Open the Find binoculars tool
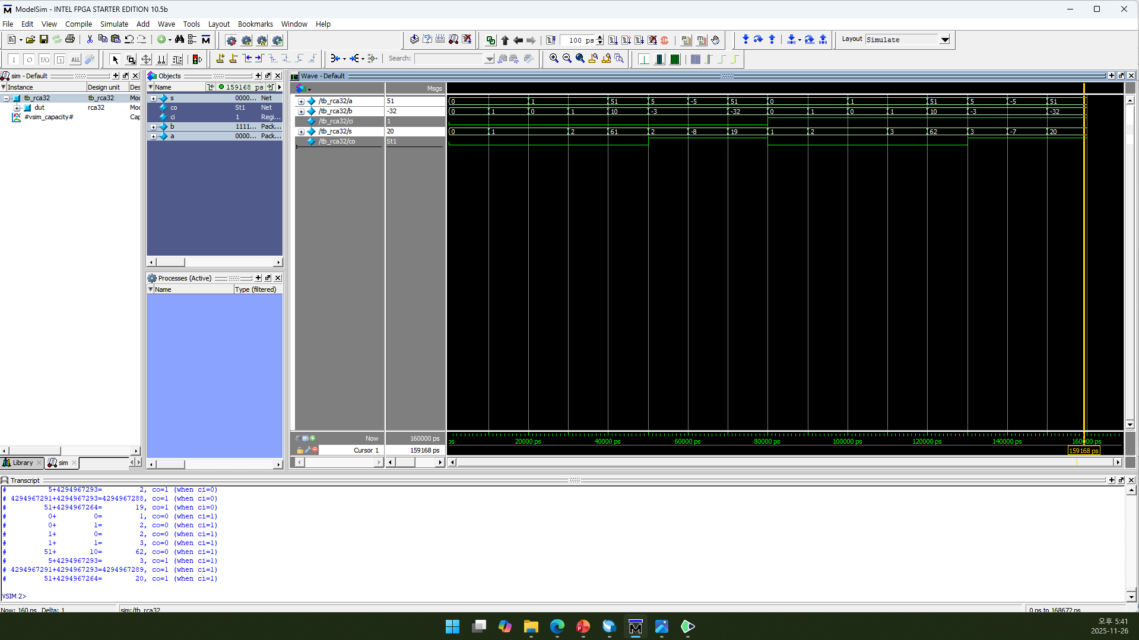Viewport: 1139px width, 640px height. (x=179, y=40)
